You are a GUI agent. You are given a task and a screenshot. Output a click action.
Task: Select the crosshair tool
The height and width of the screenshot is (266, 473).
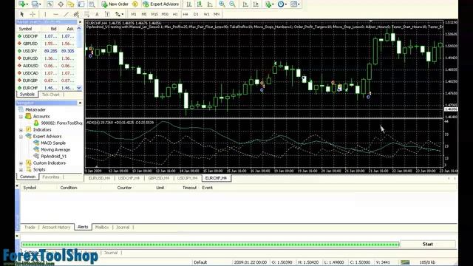click(33, 14)
